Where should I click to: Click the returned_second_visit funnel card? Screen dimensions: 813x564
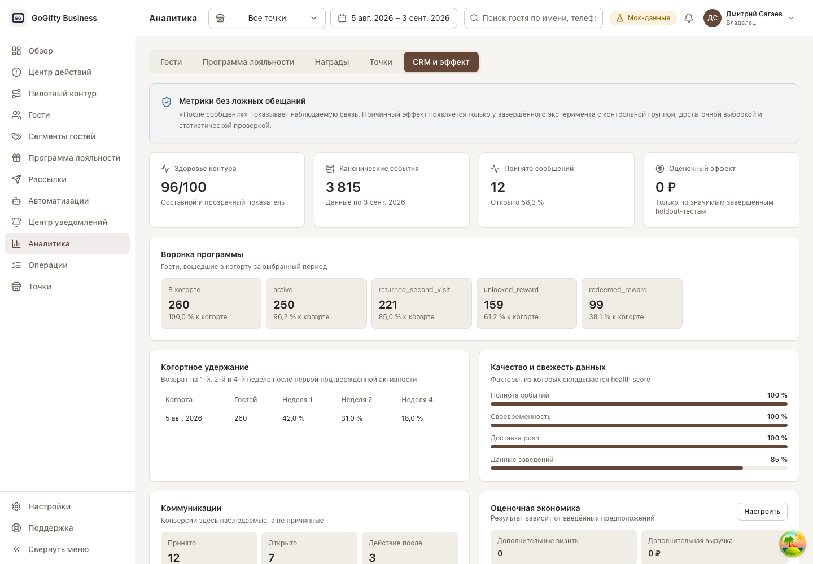point(422,303)
